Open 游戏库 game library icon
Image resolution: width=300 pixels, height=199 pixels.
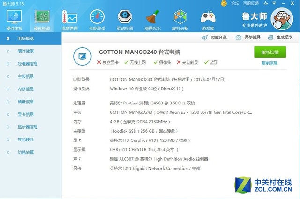208,20
